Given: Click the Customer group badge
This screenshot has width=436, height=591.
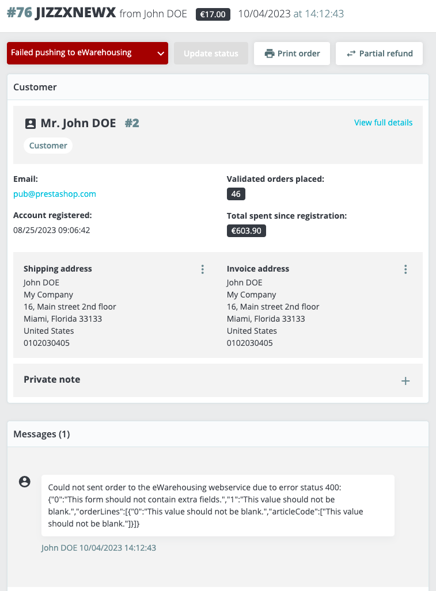Looking at the screenshot, I should point(48,146).
